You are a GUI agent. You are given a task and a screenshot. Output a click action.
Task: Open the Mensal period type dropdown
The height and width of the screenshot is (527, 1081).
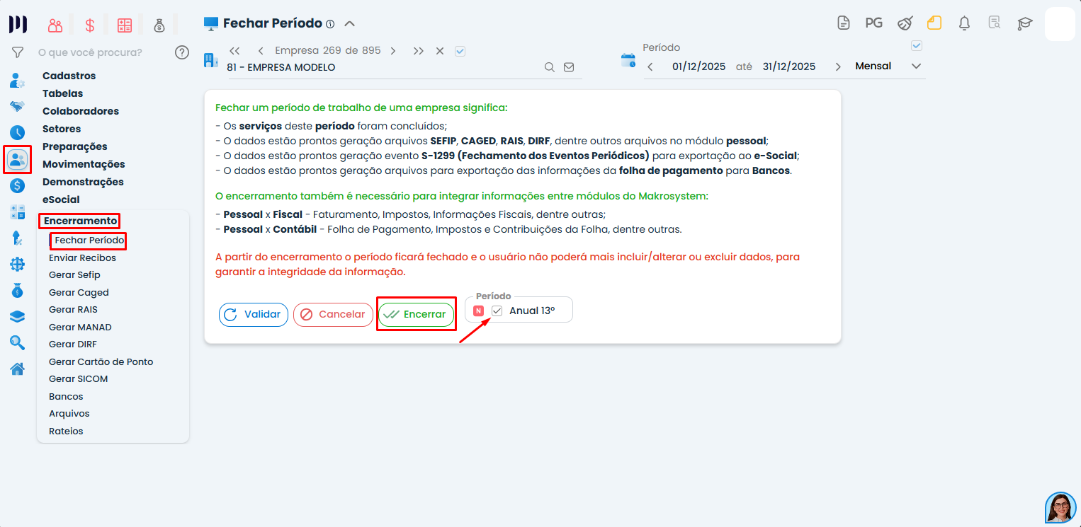[x=888, y=66]
